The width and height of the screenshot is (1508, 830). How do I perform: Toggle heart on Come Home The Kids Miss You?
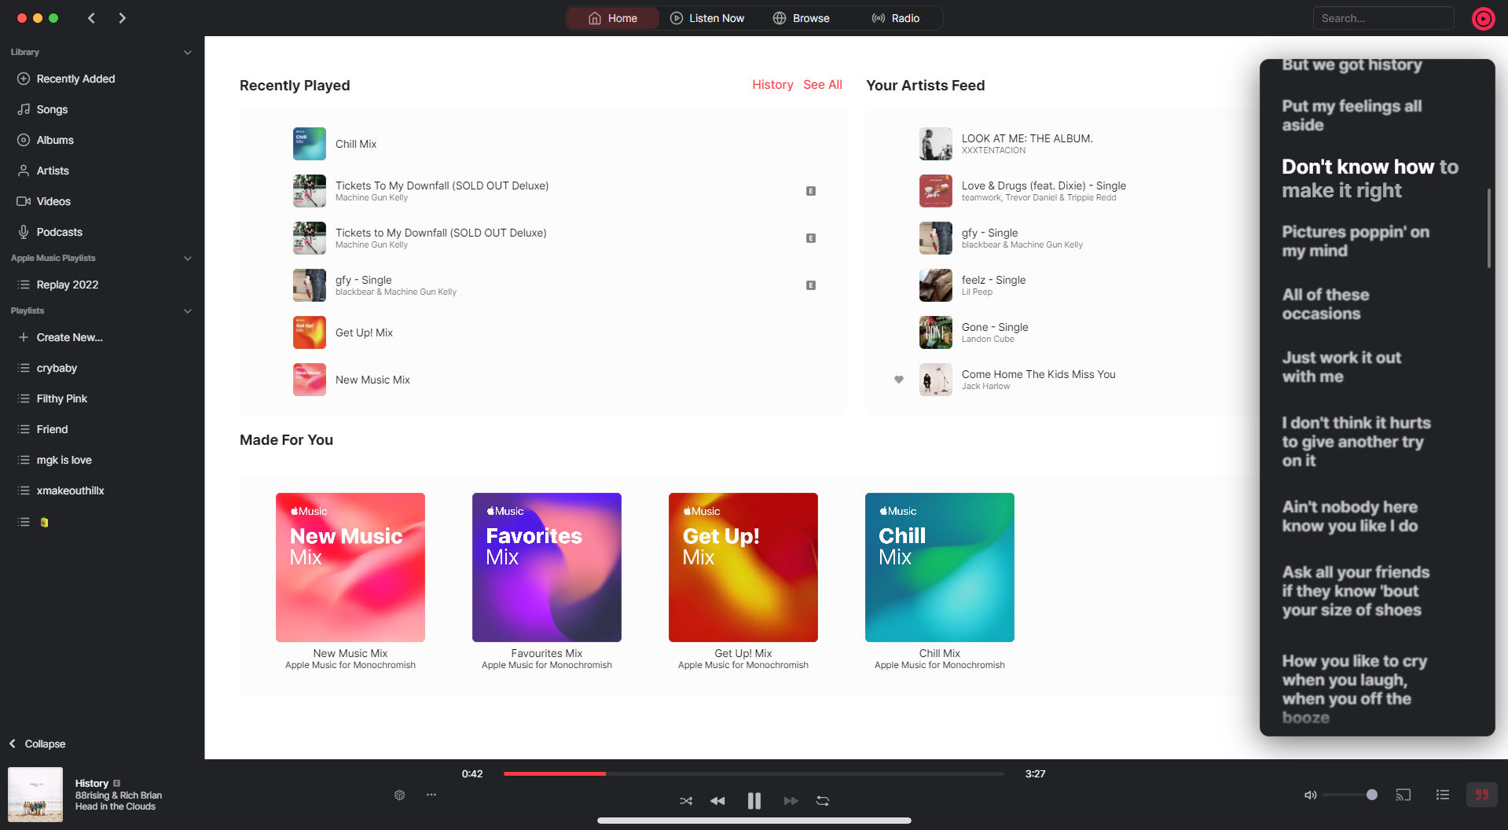point(899,380)
